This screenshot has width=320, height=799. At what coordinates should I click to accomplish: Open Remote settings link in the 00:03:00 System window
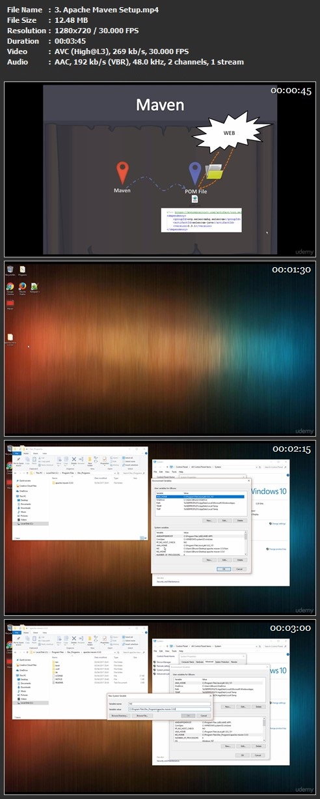tap(162, 666)
